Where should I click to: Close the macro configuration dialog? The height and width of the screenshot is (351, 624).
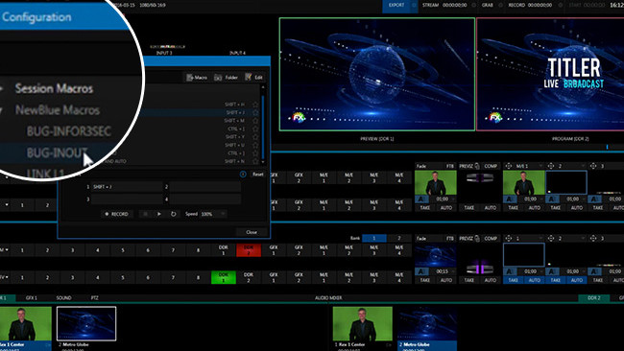coord(252,232)
